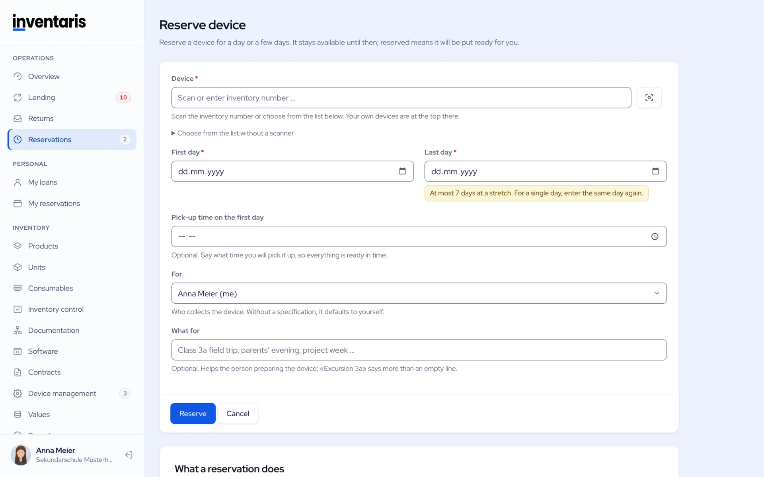Open Overview in the sidebar
The width and height of the screenshot is (764, 477).
pos(72,76)
